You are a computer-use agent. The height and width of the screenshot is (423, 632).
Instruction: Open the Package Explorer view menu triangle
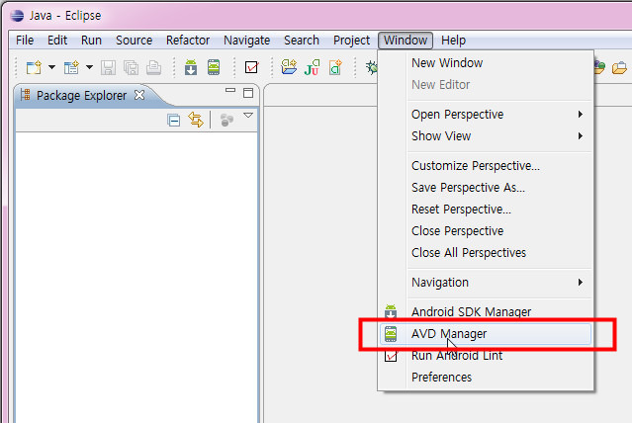(248, 116)
